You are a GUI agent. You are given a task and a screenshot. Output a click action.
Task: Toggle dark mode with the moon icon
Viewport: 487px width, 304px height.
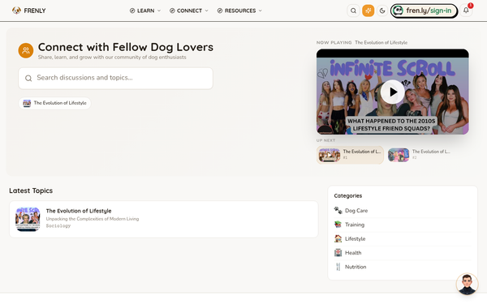coord(382,11)
